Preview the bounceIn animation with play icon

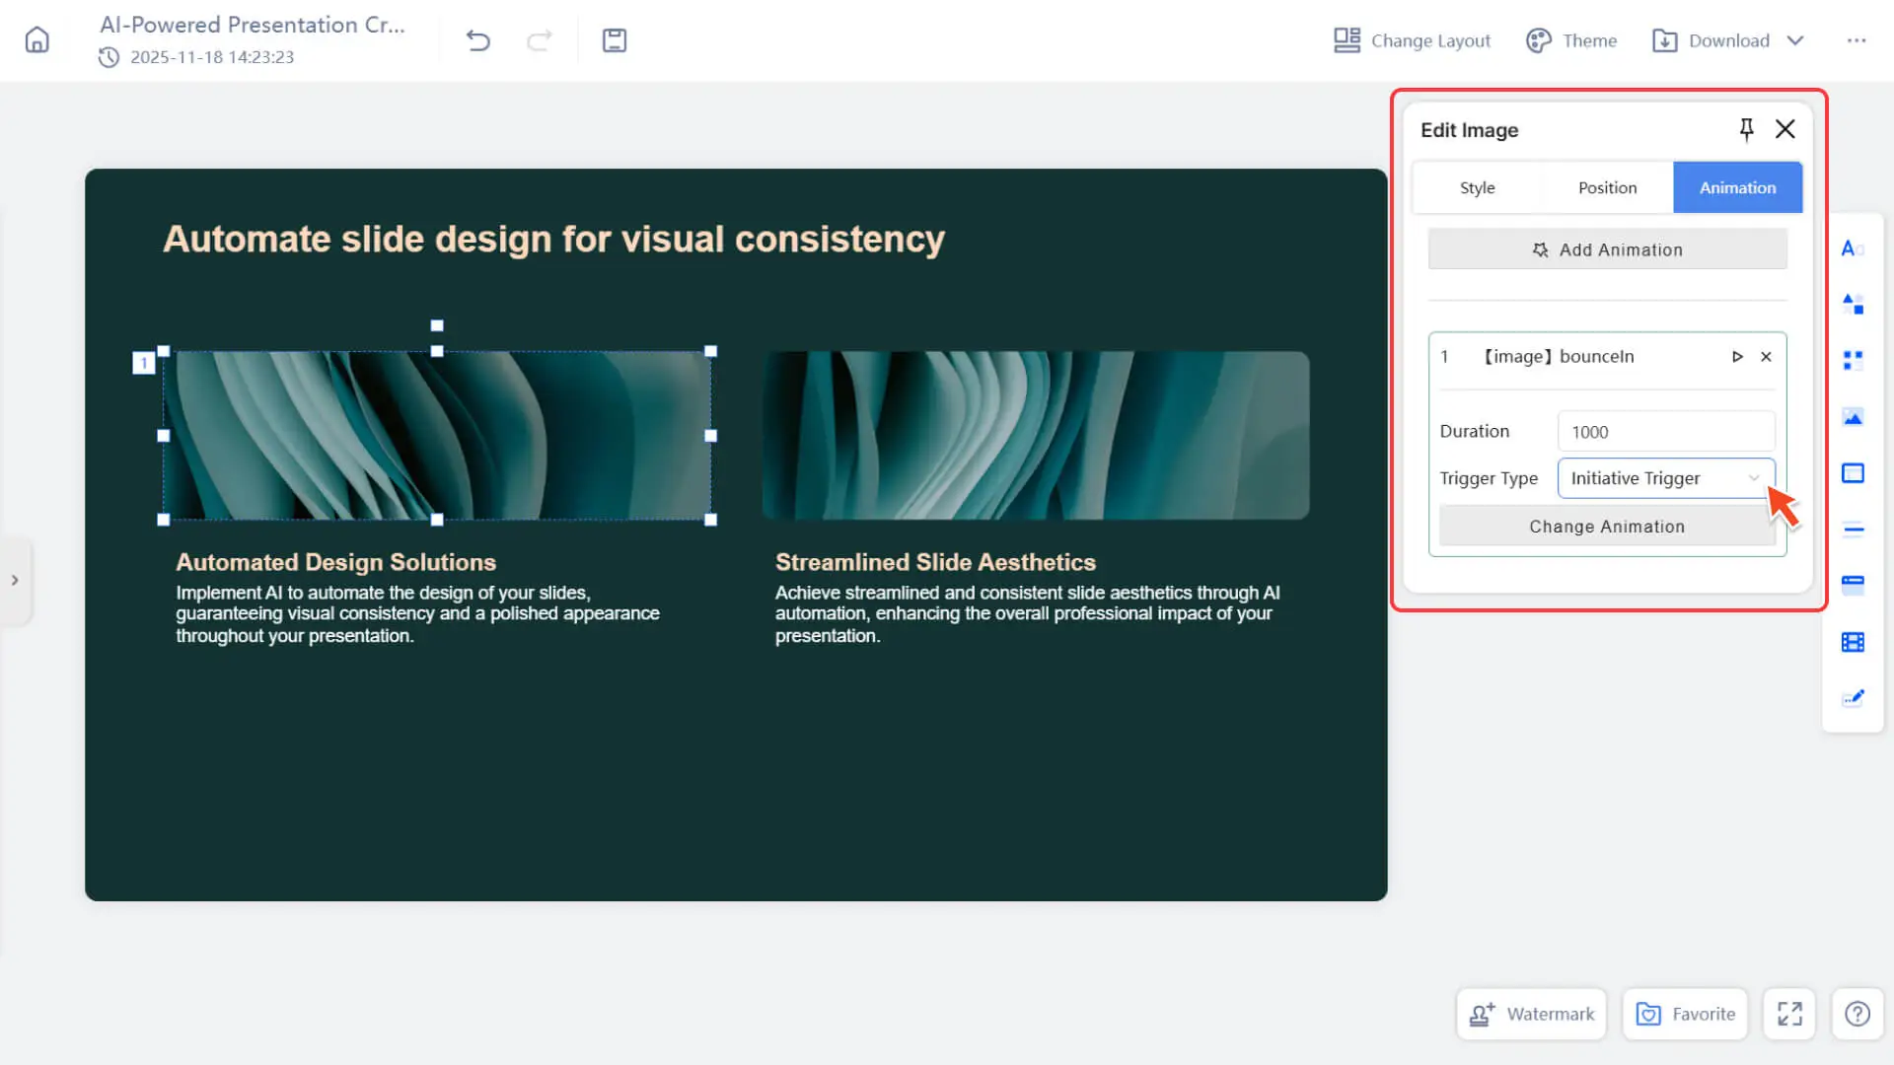1737,357
